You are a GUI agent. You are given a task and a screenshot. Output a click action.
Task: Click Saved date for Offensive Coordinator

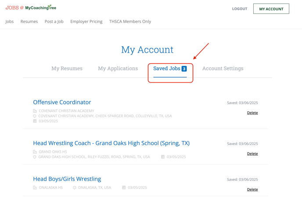click(242, 103)
